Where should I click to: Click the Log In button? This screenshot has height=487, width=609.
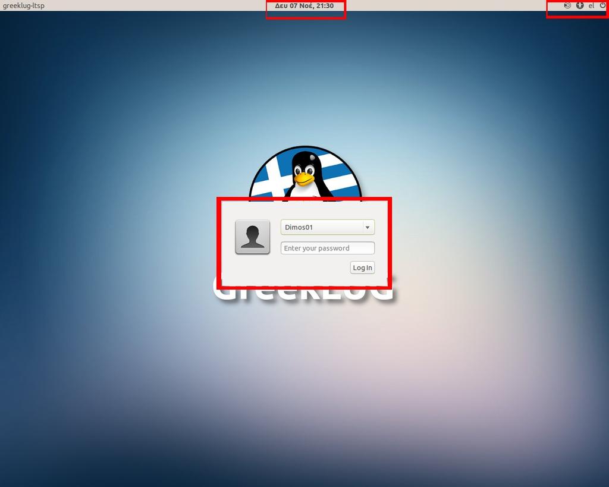(362, 268)
